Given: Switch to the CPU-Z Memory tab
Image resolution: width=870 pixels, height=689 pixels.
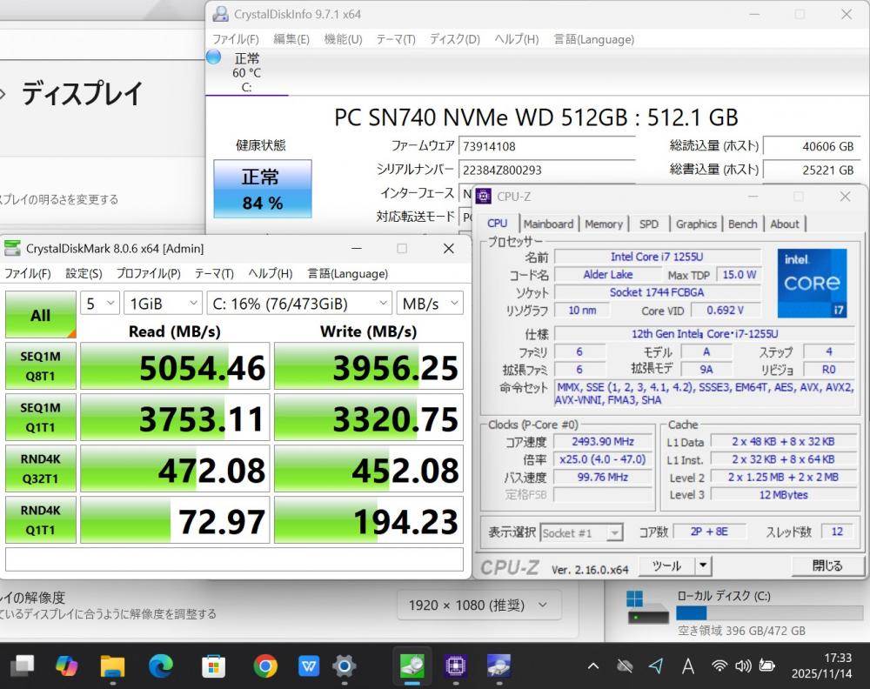Looking at the screenshot, I should [x=604, y=224].
